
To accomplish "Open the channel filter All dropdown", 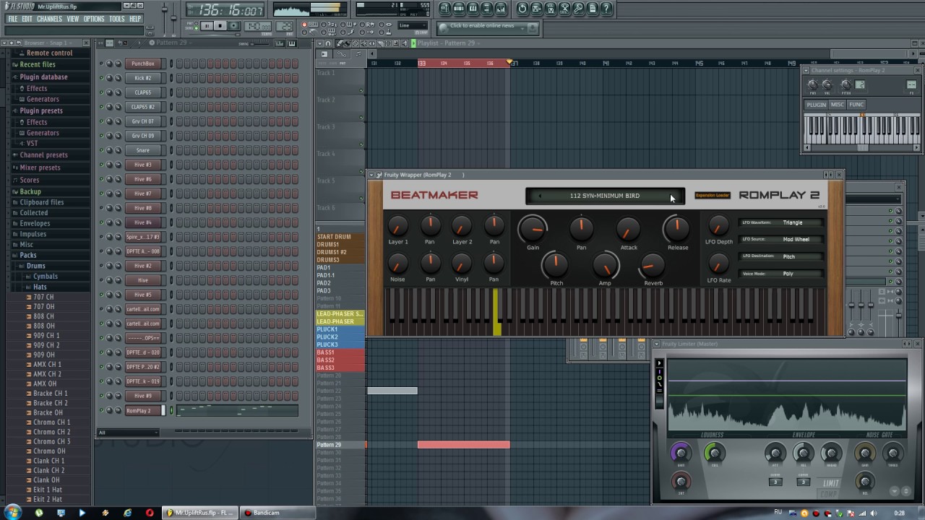I will pyautogui.click(x=128, y=433).
